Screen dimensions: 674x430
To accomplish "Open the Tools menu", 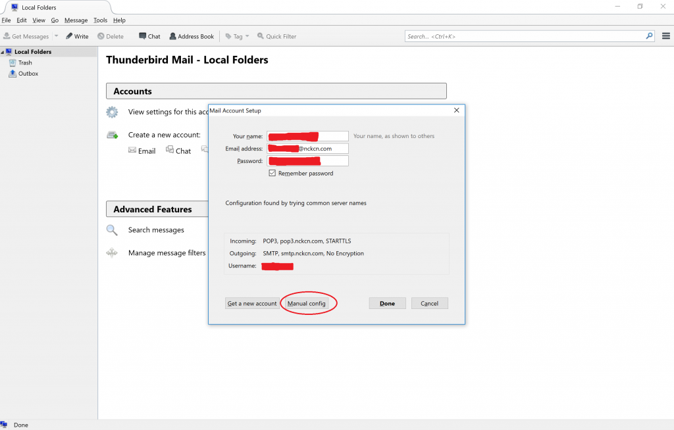I will click(x=100, y=20).
